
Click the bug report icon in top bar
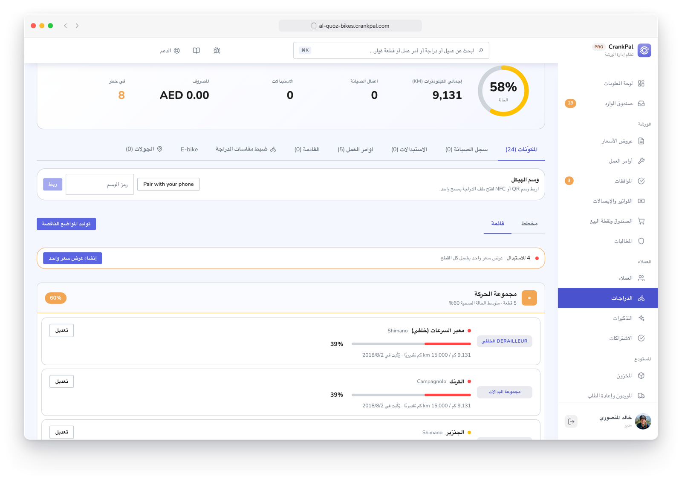(x=217, y=50)
